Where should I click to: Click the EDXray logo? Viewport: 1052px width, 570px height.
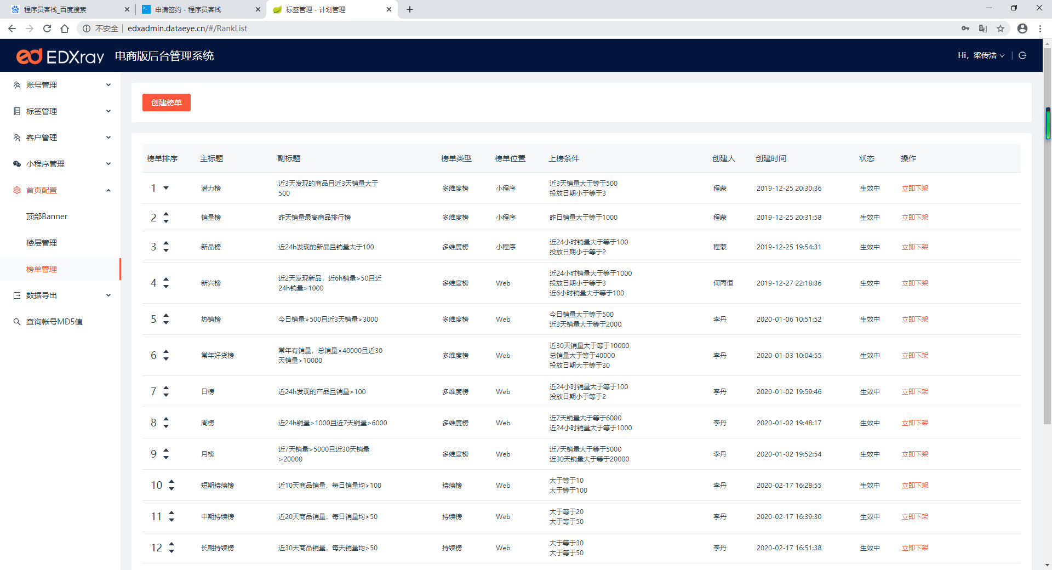click(x=60, y=56)
